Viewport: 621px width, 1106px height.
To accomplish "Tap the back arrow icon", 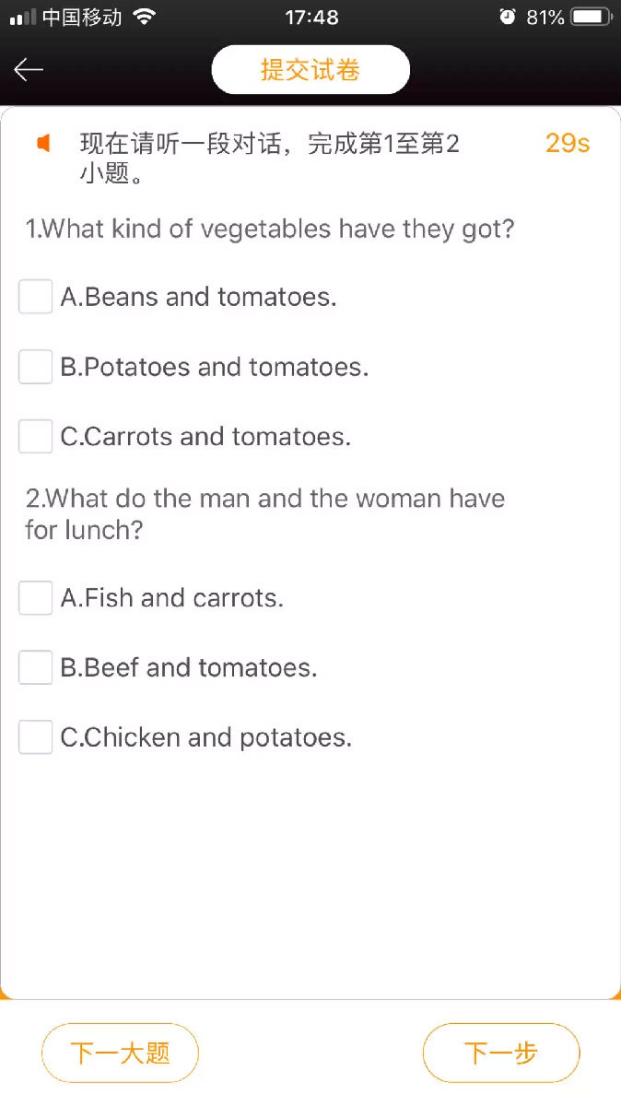I will (29, 70).
